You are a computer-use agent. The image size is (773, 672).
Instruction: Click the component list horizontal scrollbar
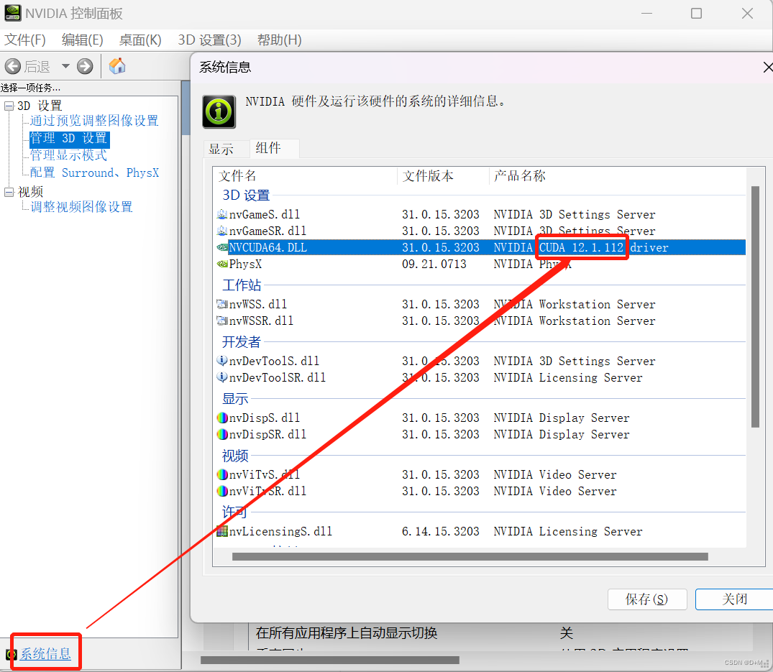click(470, 557)
